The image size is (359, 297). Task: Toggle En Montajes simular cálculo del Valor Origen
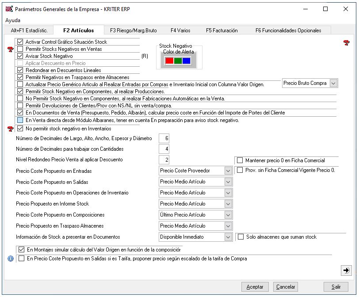point(21,250)
